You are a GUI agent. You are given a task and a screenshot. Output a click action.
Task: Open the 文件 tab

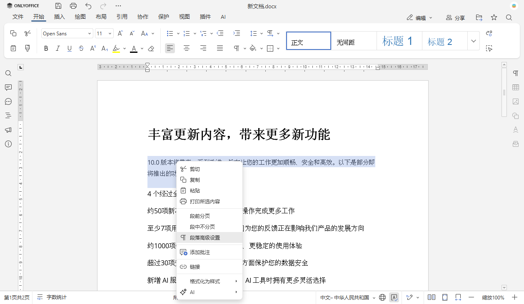click(18, 17)
